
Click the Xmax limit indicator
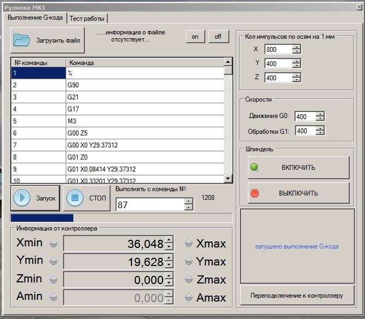(189, 243)
